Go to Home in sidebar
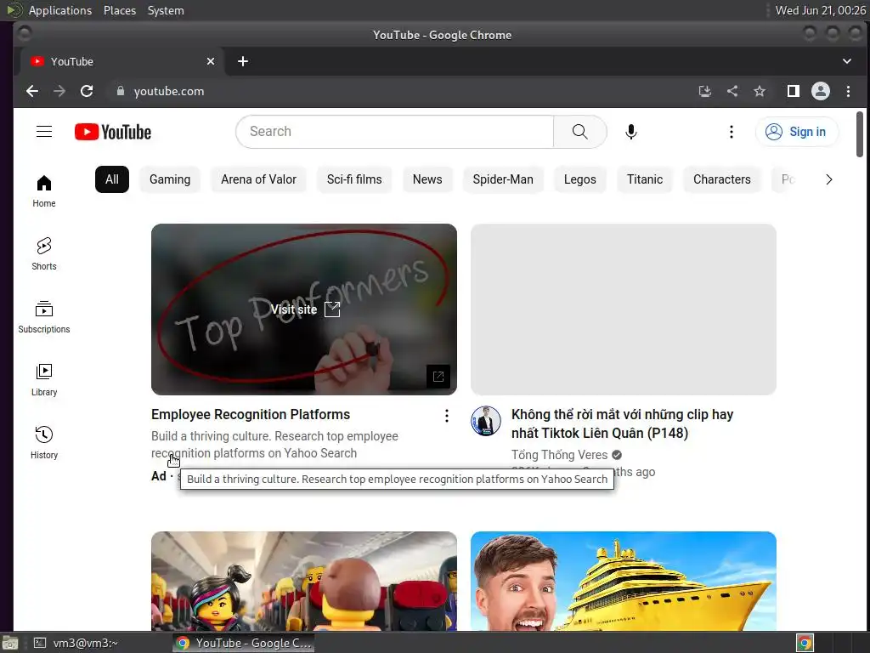This screenshot has height=653, width=870. pyautogui.click(x=44, y=191)
